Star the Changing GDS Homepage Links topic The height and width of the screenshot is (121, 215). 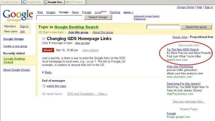click(x=43, y=38)
